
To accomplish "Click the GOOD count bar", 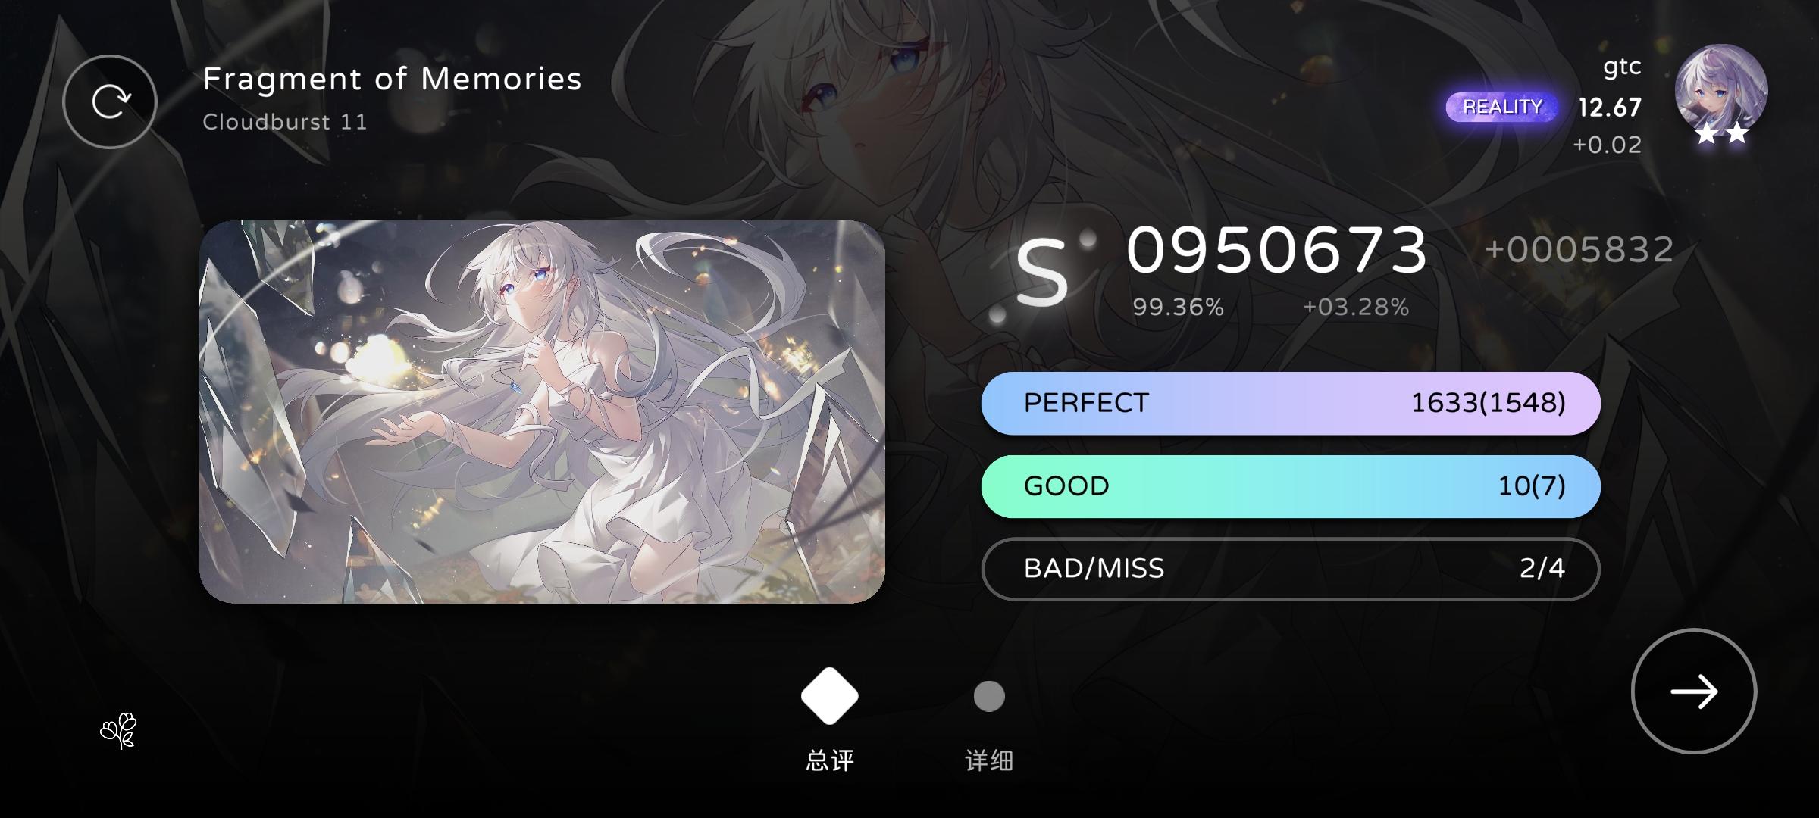I will pyautogui.click(x=1291, y=486).
